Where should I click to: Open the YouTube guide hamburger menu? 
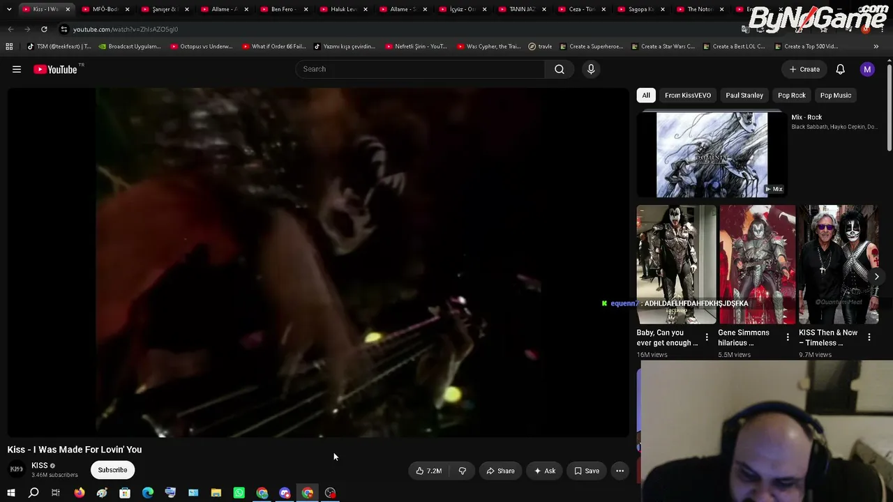coord(17,69)
